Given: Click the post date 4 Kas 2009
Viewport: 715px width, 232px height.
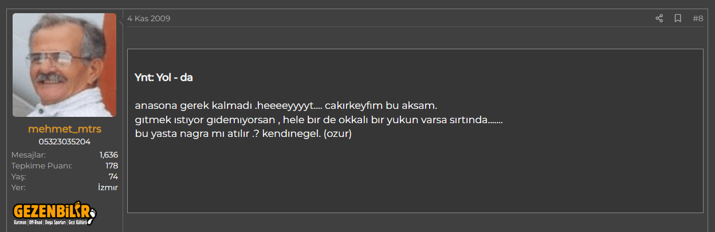Looking at the screenshot, I should pos(148,18).
